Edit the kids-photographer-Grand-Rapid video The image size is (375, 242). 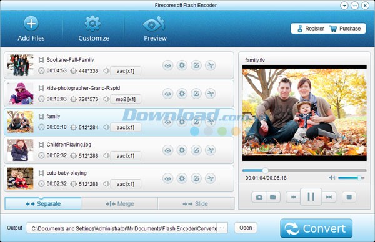coord(196,94)
